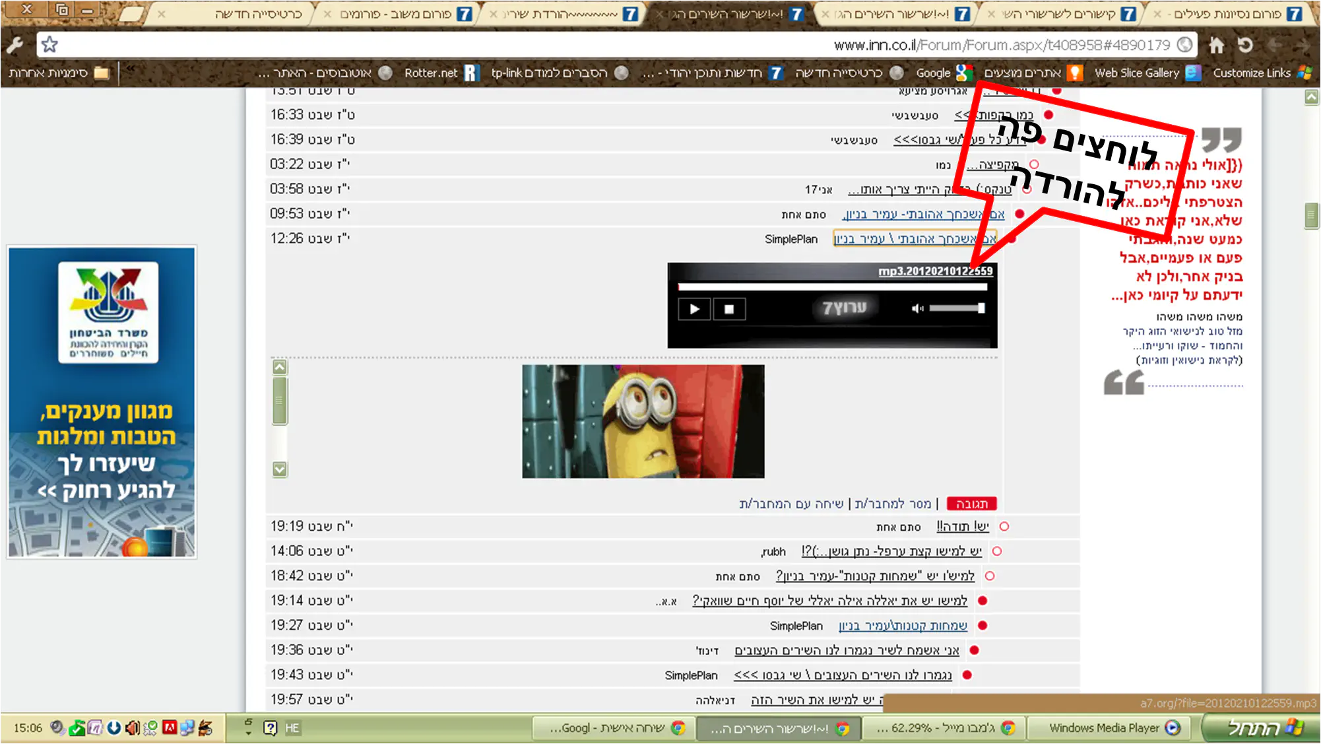Open the mp3.20120210122559 file link
The width and height of the screenshot is (1321, 744).
(935, 271)
